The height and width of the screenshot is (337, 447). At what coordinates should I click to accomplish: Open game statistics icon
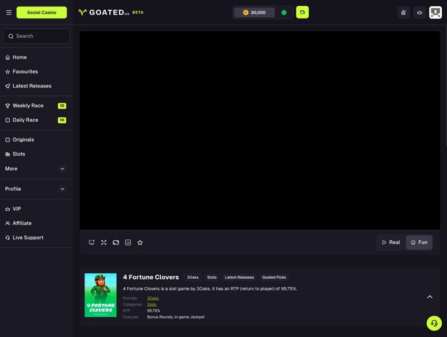[128, 242]
